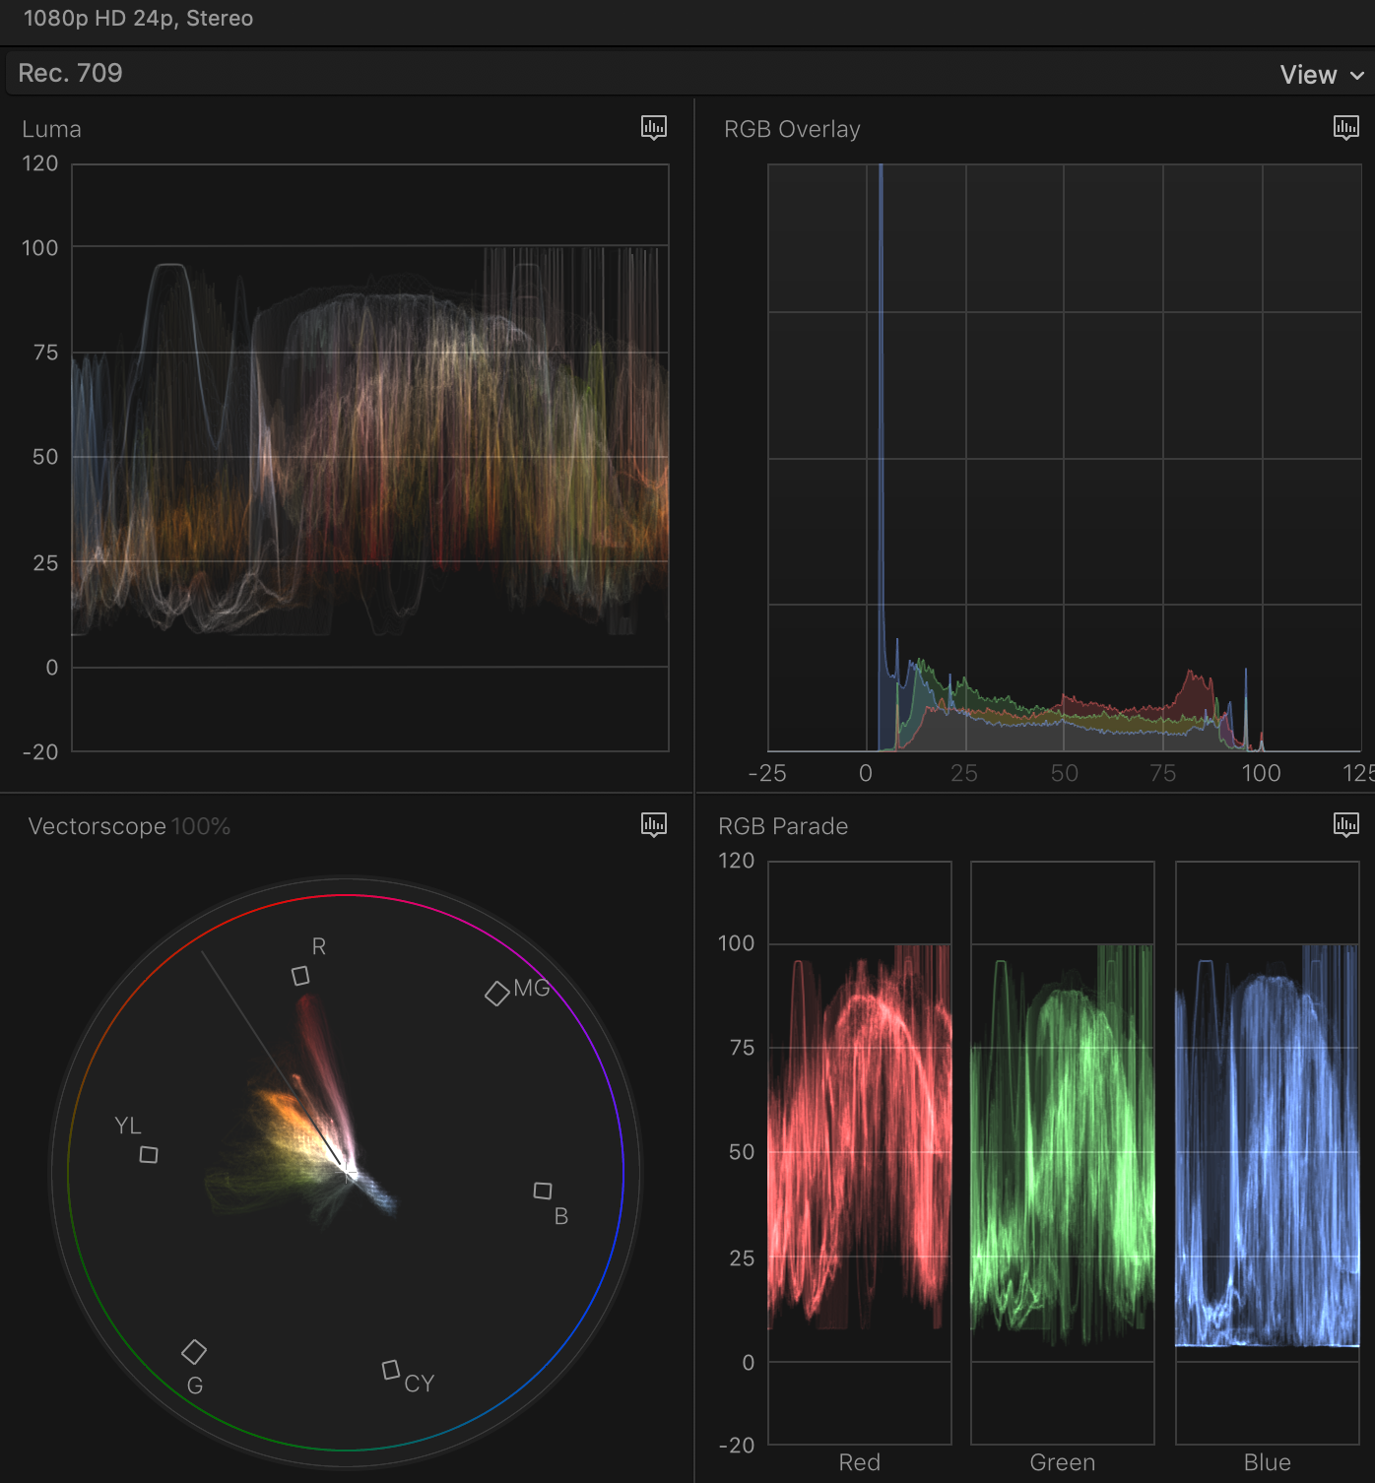Click the Vectorscope 100% scale value
Screen dimensions: 1375x1483
tap(201, 826)
